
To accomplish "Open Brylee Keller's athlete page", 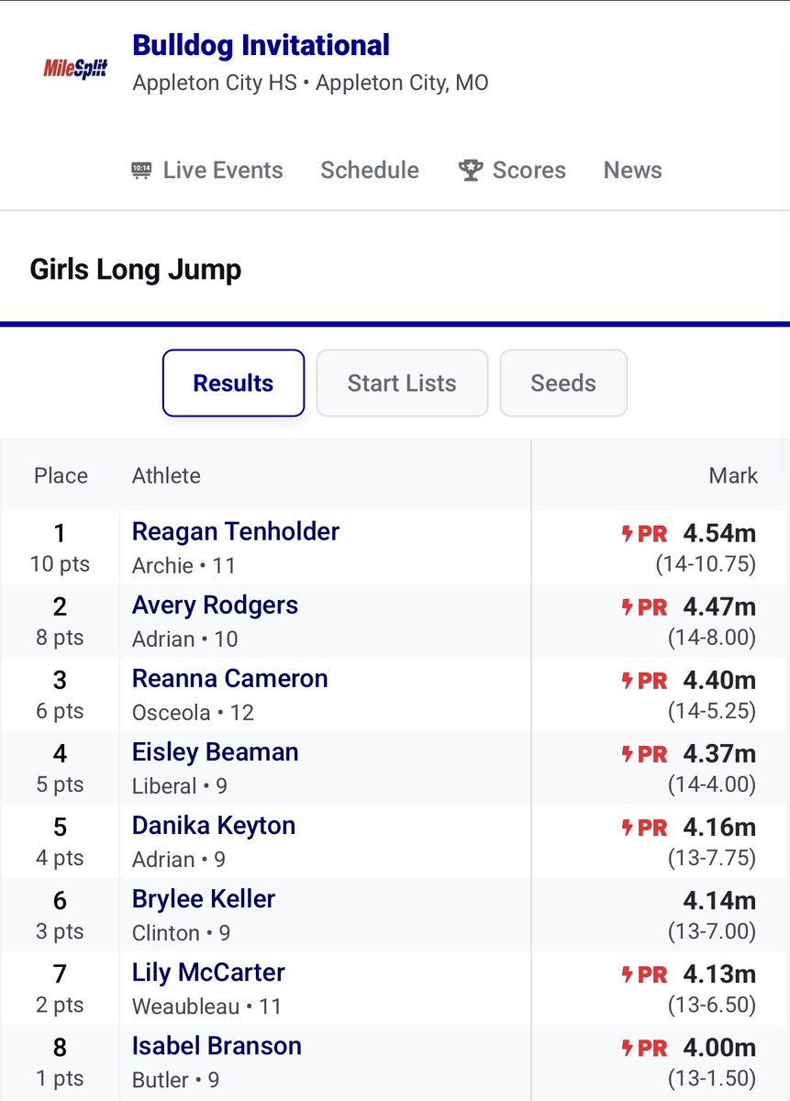I will pyautogui.click(x=204, y=899).
